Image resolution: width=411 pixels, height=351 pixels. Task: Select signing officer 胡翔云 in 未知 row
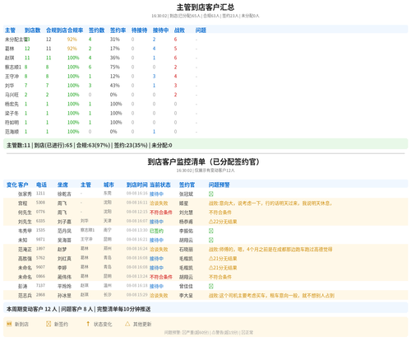[x=186, y=241]
